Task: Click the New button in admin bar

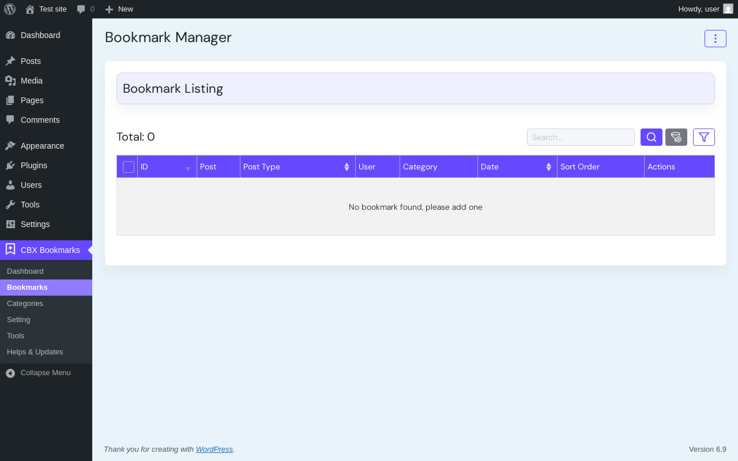Action: (119, 9)
